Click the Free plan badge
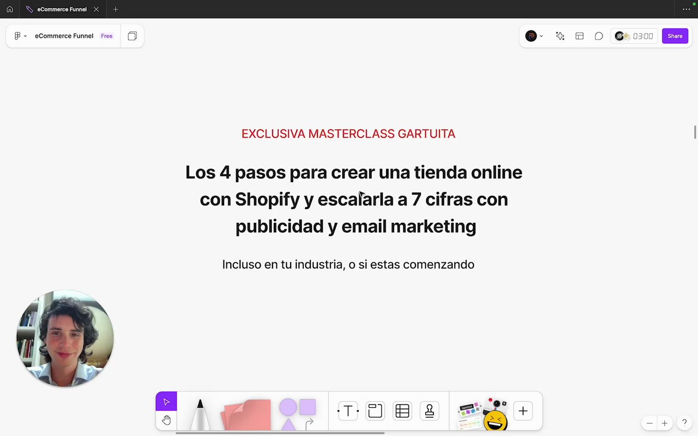Screen dimensions: 698x436 107,36
